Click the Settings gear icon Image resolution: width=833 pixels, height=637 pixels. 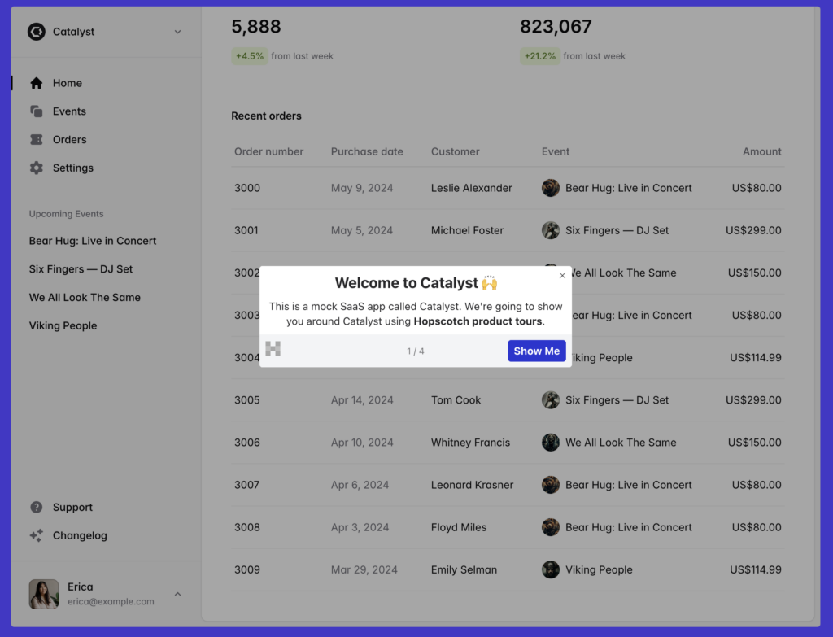(x=36, y=168)
